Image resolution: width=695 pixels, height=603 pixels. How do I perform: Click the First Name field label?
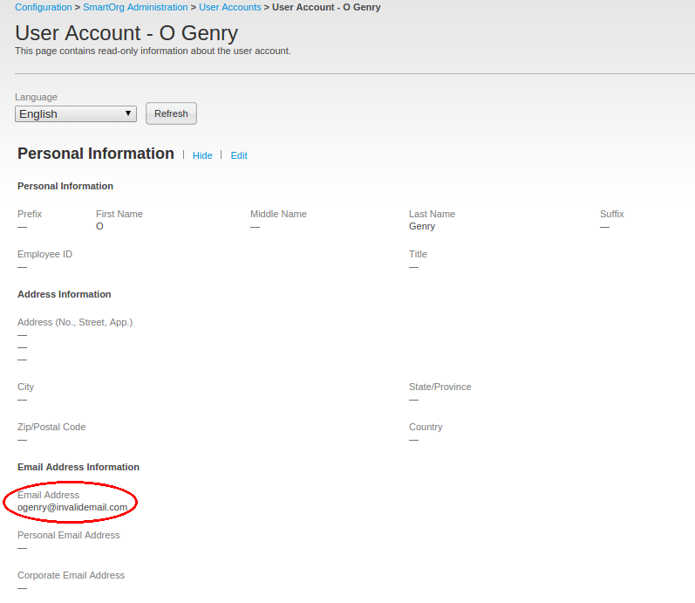pos(119,214)
